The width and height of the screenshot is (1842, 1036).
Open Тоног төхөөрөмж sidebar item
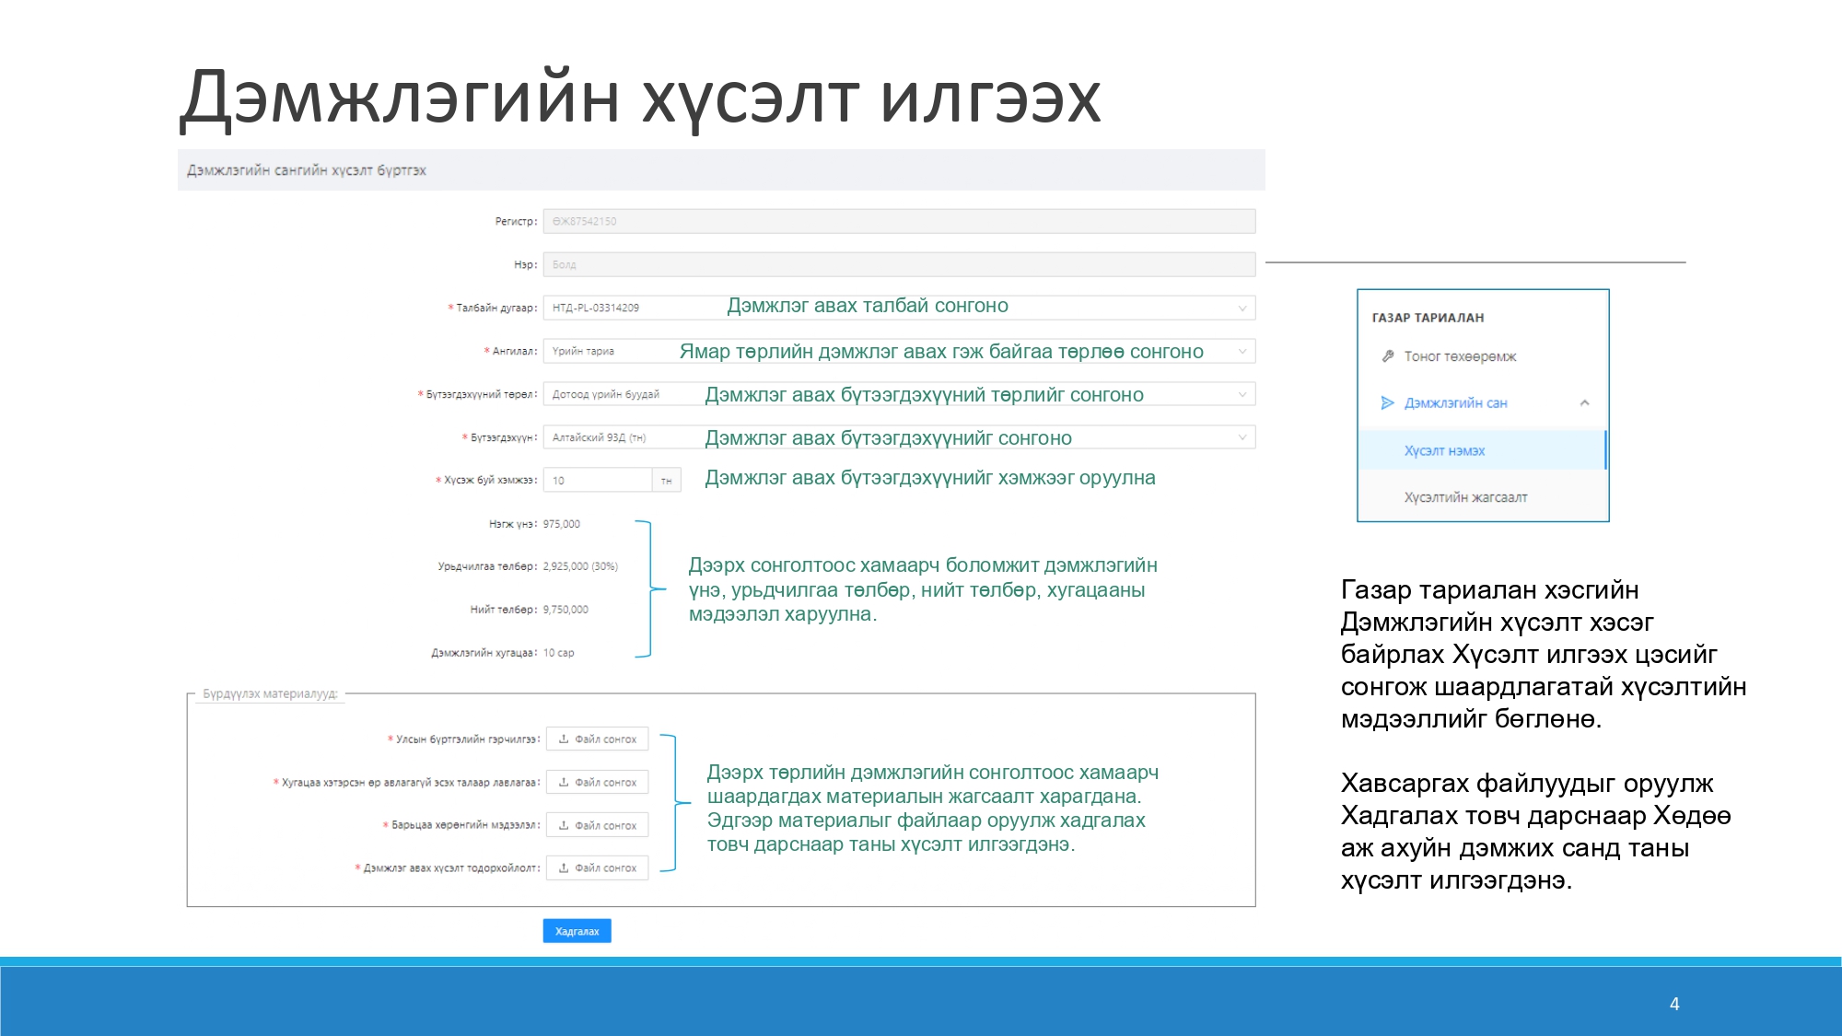click(x=1460, y=356)
